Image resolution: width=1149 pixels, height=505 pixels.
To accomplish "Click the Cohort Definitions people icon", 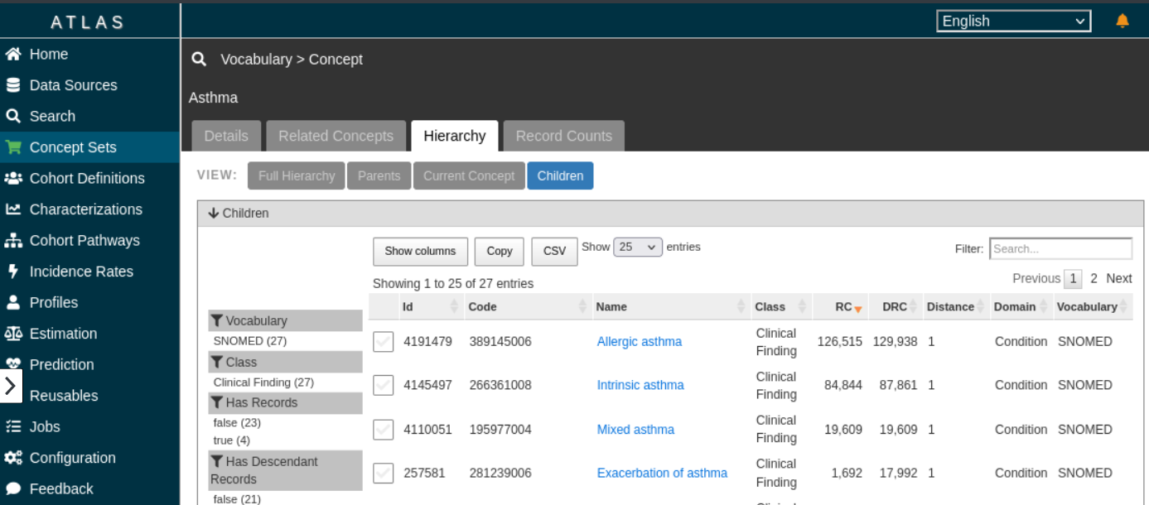I will click(x=13, y=178).
